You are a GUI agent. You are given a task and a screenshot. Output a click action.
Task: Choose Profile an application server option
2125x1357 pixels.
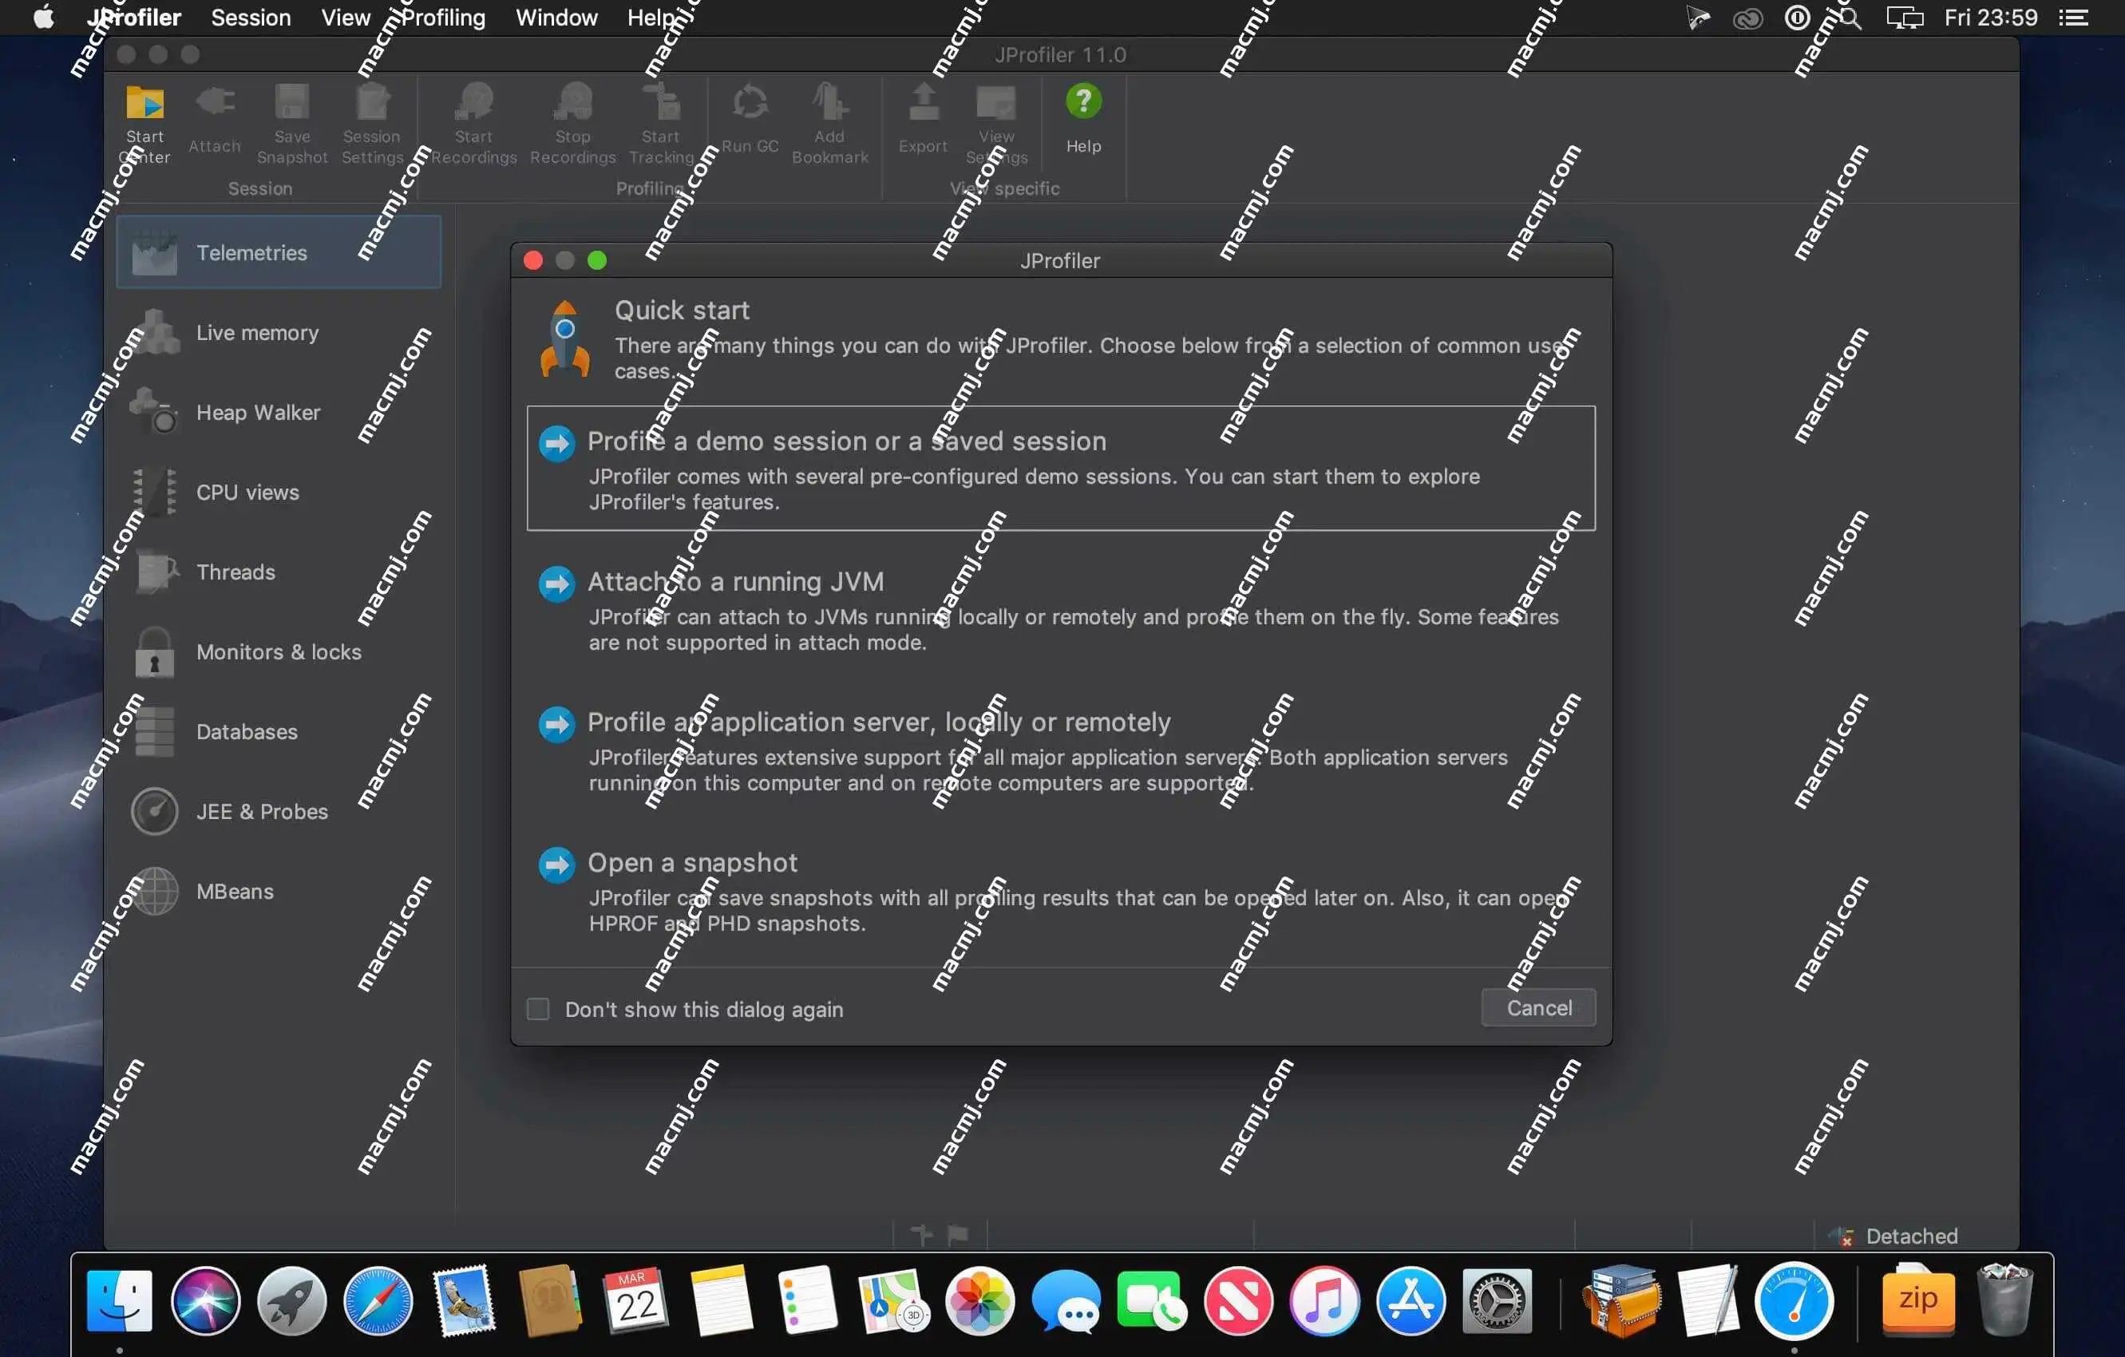(x=1061, y=750)
